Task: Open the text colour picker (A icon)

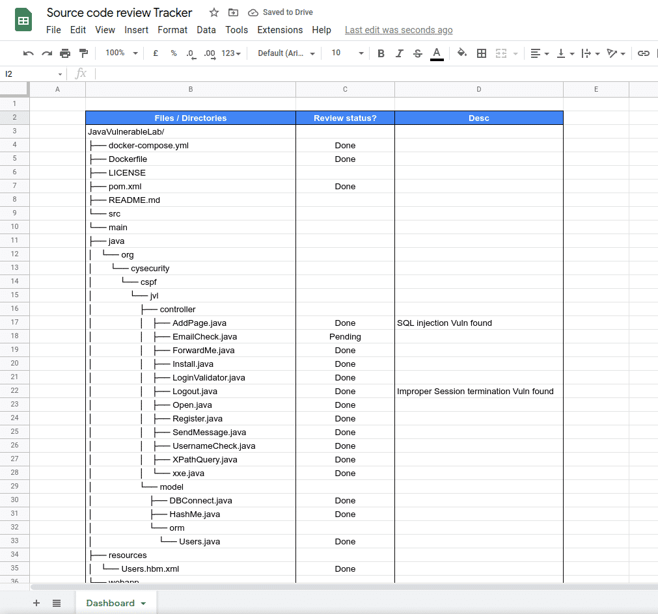Action: click(437, 54)
